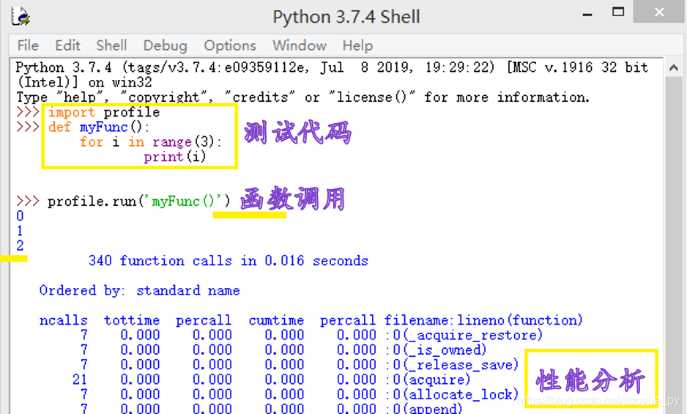Viewport: 687px width, 414px height.
Task: Click 'filename:lineno(function)' header
Action: click(483, 320)
